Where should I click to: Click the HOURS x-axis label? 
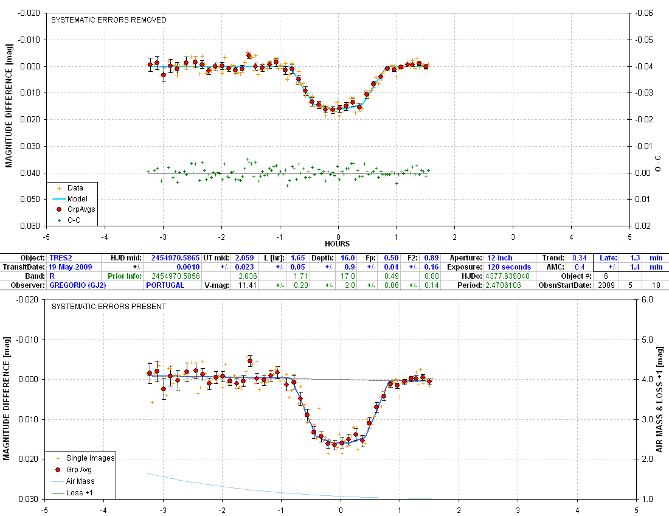point(337,243)
